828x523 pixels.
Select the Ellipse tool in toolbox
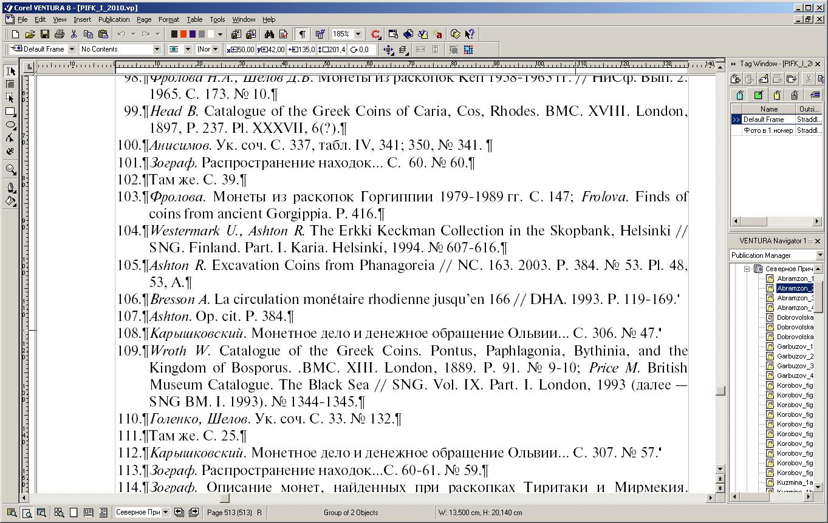click(10, 125)
